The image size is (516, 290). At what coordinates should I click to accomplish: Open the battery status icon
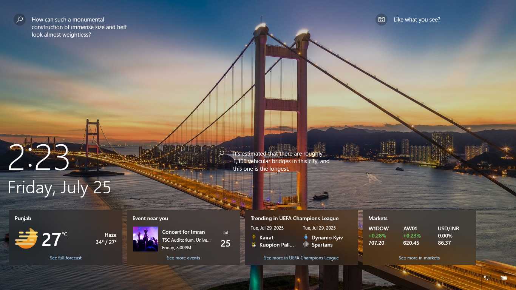point(504,278)
